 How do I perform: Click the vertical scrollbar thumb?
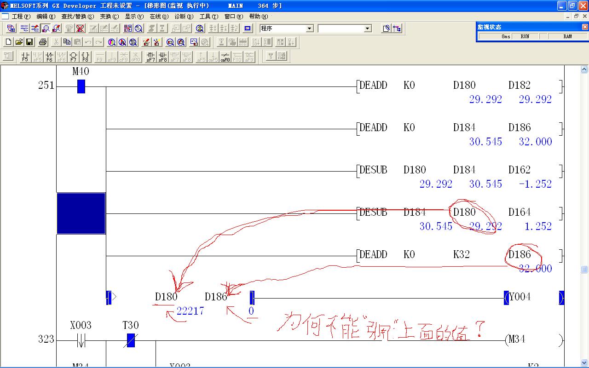584,269
